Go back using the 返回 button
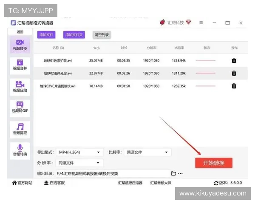Viewport: 255px width, 204px height. (x=20, y=32)
